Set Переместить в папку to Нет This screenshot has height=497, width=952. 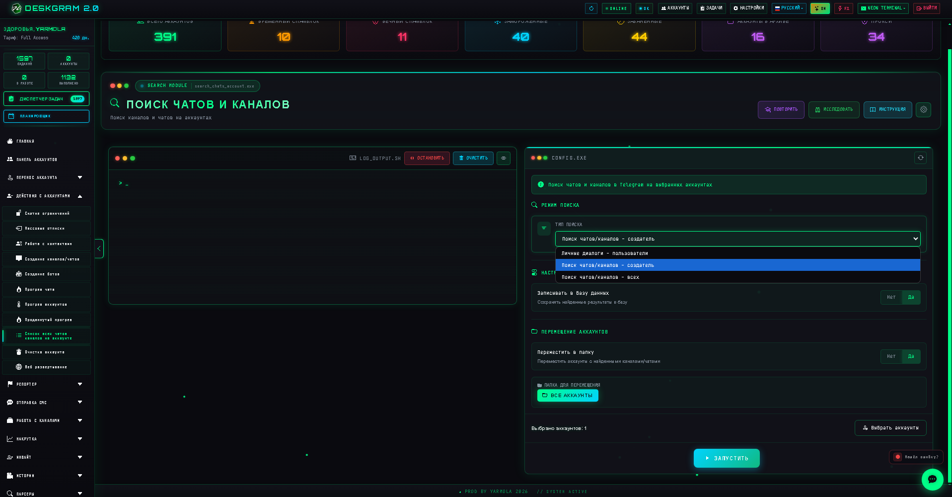[x=891, y=356]
